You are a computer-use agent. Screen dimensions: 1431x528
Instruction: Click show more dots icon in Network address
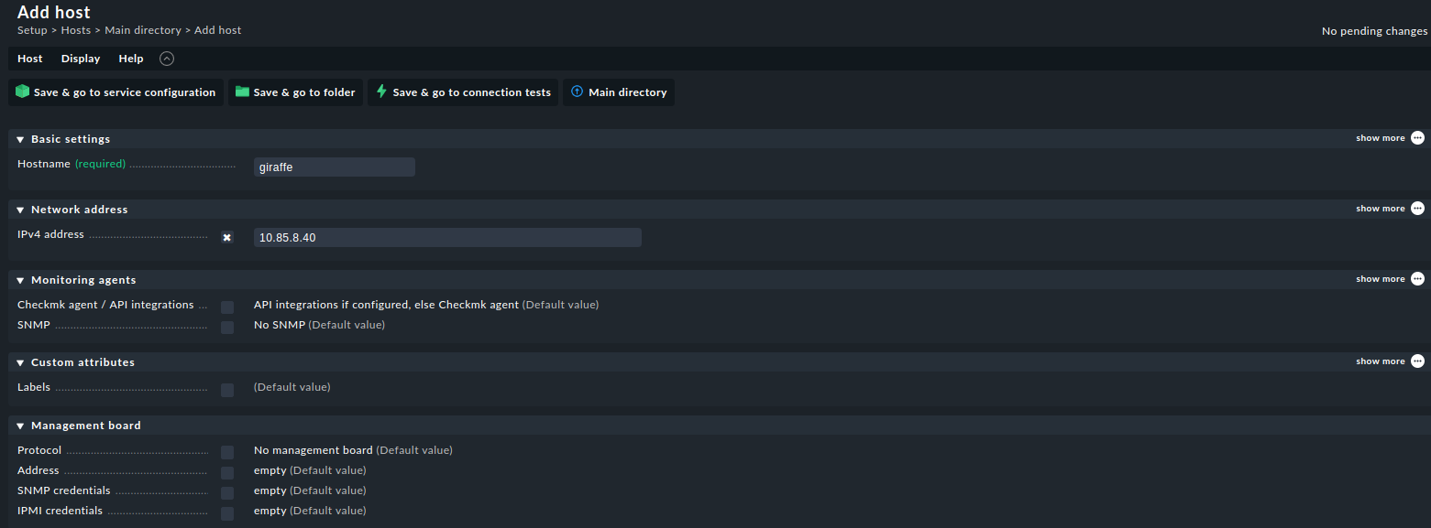pos(1417,209)
